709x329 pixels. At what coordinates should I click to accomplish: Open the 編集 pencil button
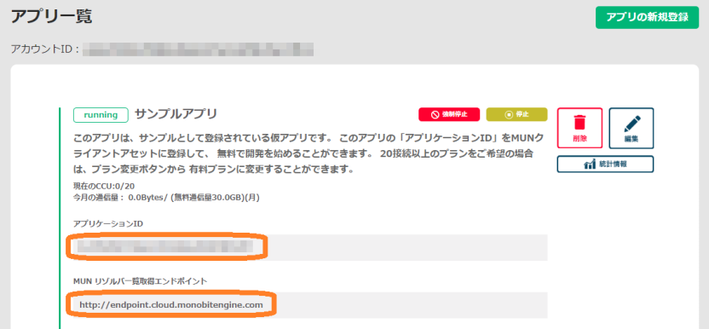(x=631, y=128)
